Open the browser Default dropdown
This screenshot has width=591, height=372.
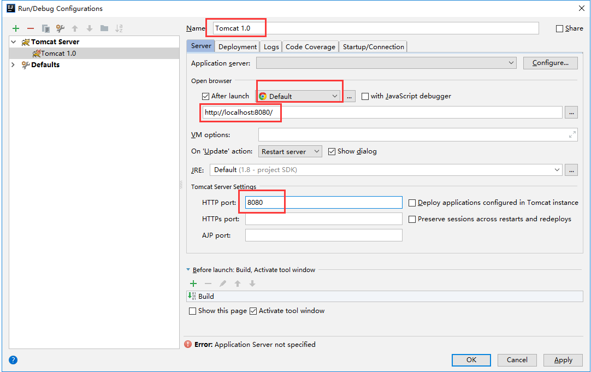point(299,96)
